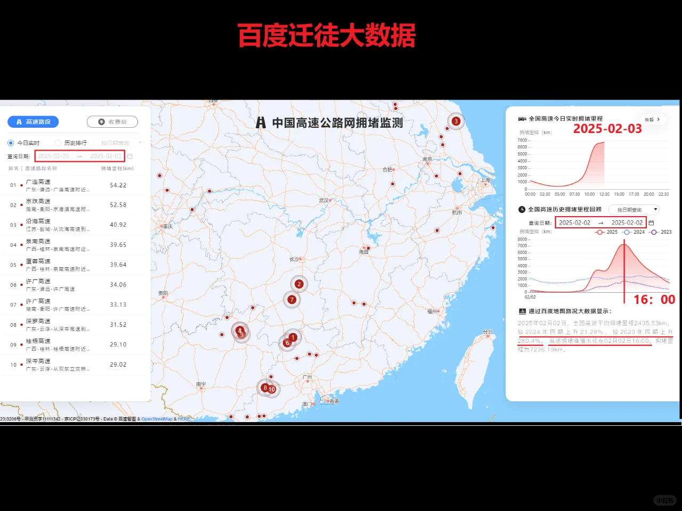
Task: Click 福州 city label on map
Action: tap(432, 311)
